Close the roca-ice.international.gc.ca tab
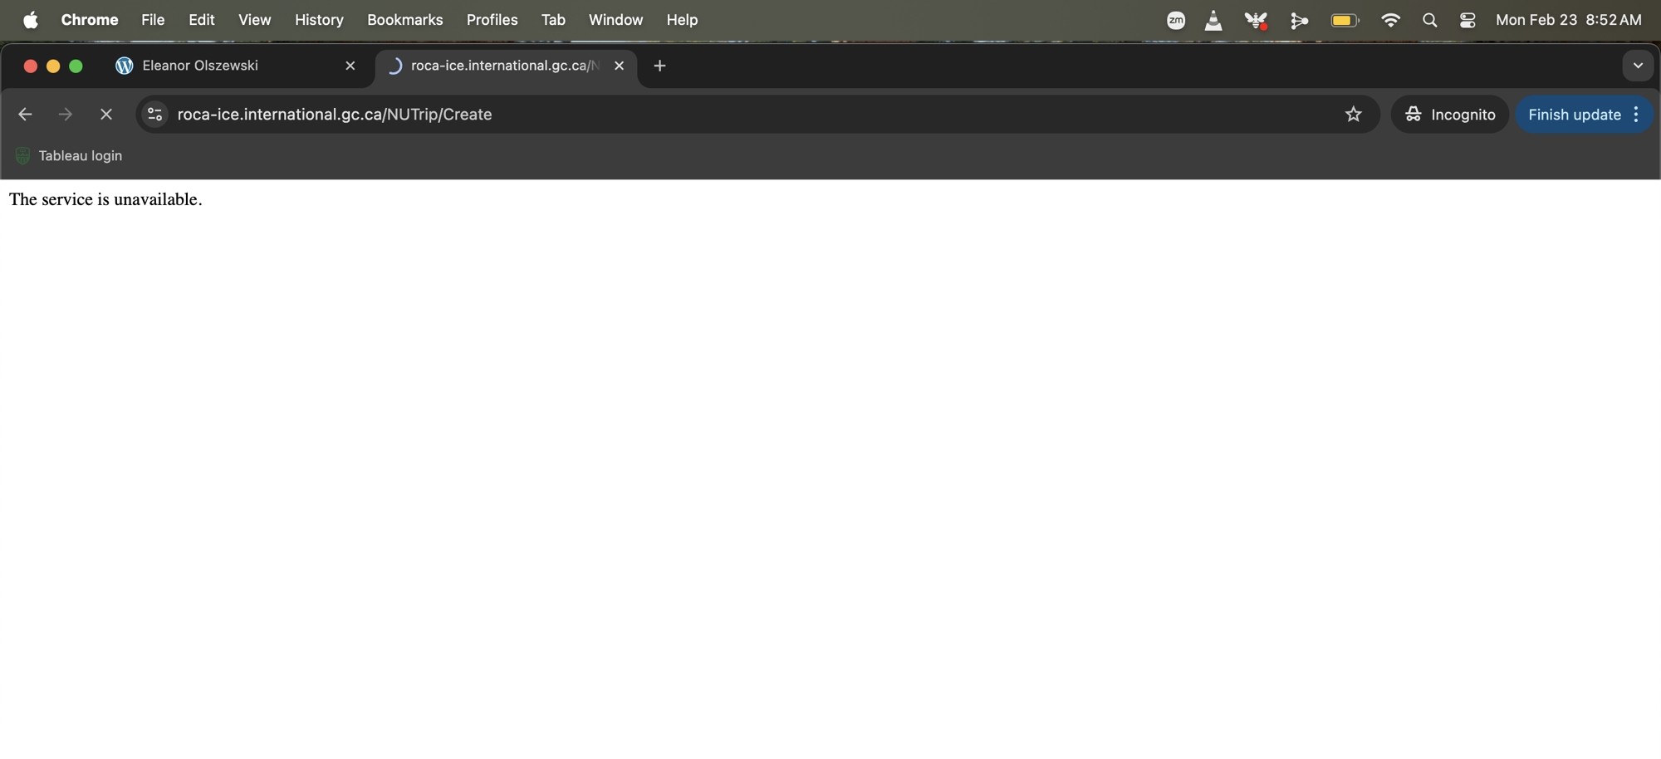Screen dimensions: 1661x759 coord(619,66)
